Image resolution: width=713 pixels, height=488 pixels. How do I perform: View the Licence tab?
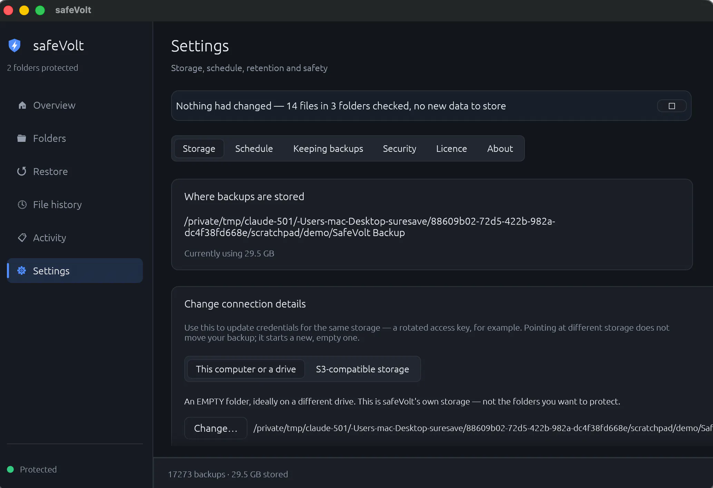pyautogui.click(x=451, y=148)
